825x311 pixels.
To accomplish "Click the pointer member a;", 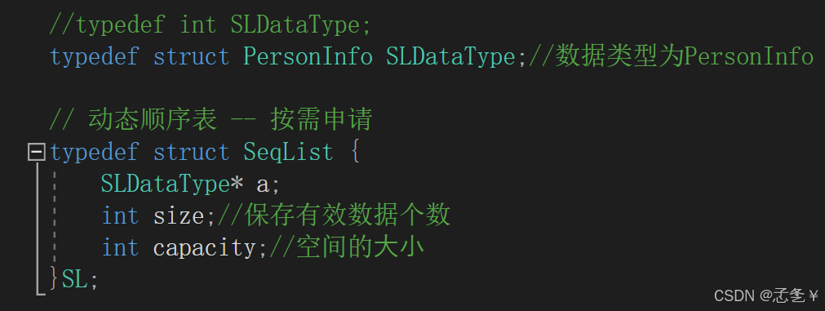I will click(x=268, y=185).
